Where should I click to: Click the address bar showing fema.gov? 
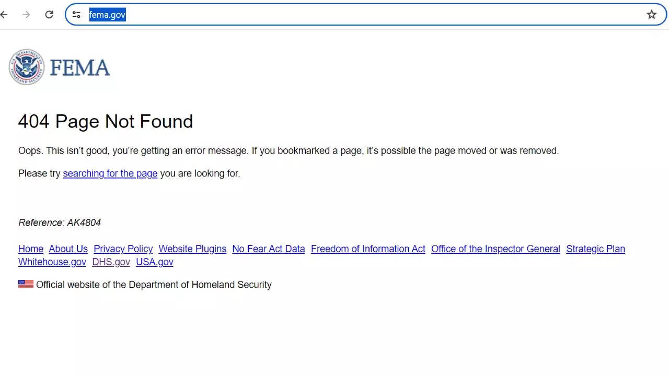[107, 15]
